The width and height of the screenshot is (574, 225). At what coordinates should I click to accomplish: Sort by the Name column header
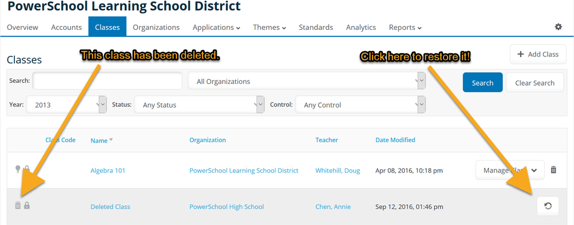click(x=99, y=140)
